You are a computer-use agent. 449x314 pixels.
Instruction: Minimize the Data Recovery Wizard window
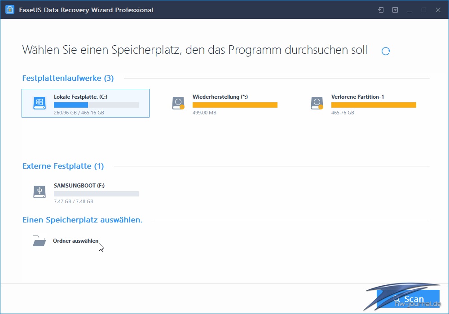pyautogui.click(x=409, y=10)
